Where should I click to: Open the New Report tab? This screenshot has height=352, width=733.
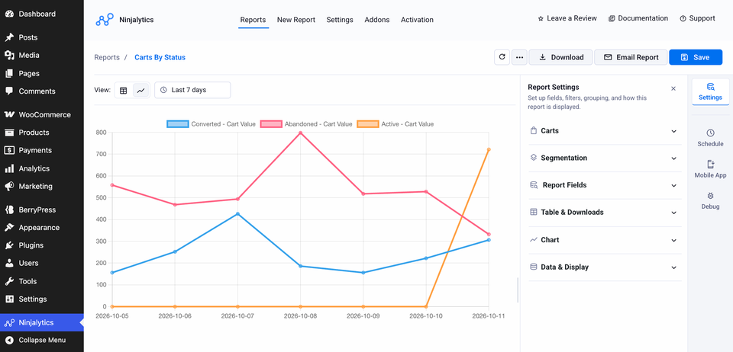[296, 20]
